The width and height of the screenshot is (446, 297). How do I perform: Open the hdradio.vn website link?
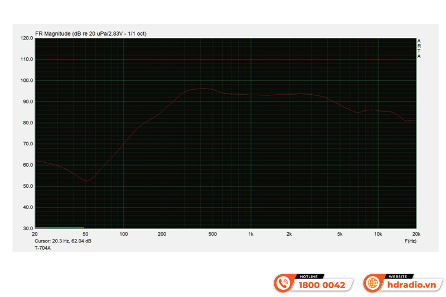pos(408,285)
